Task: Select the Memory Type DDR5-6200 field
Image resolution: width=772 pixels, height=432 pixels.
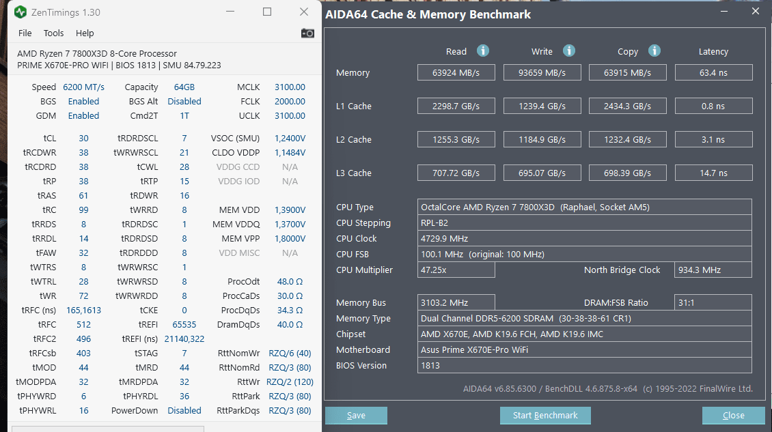Action: pos(584,318)
